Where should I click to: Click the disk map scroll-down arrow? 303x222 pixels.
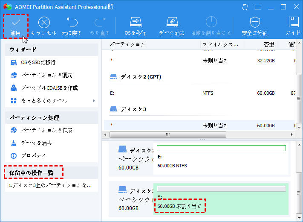pos(299,218)
